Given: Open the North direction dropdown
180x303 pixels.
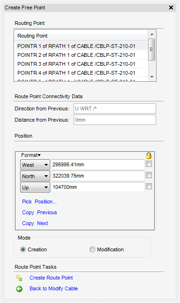Looking at the screenshot, I should pyautogui.click(x=35, y=176).
